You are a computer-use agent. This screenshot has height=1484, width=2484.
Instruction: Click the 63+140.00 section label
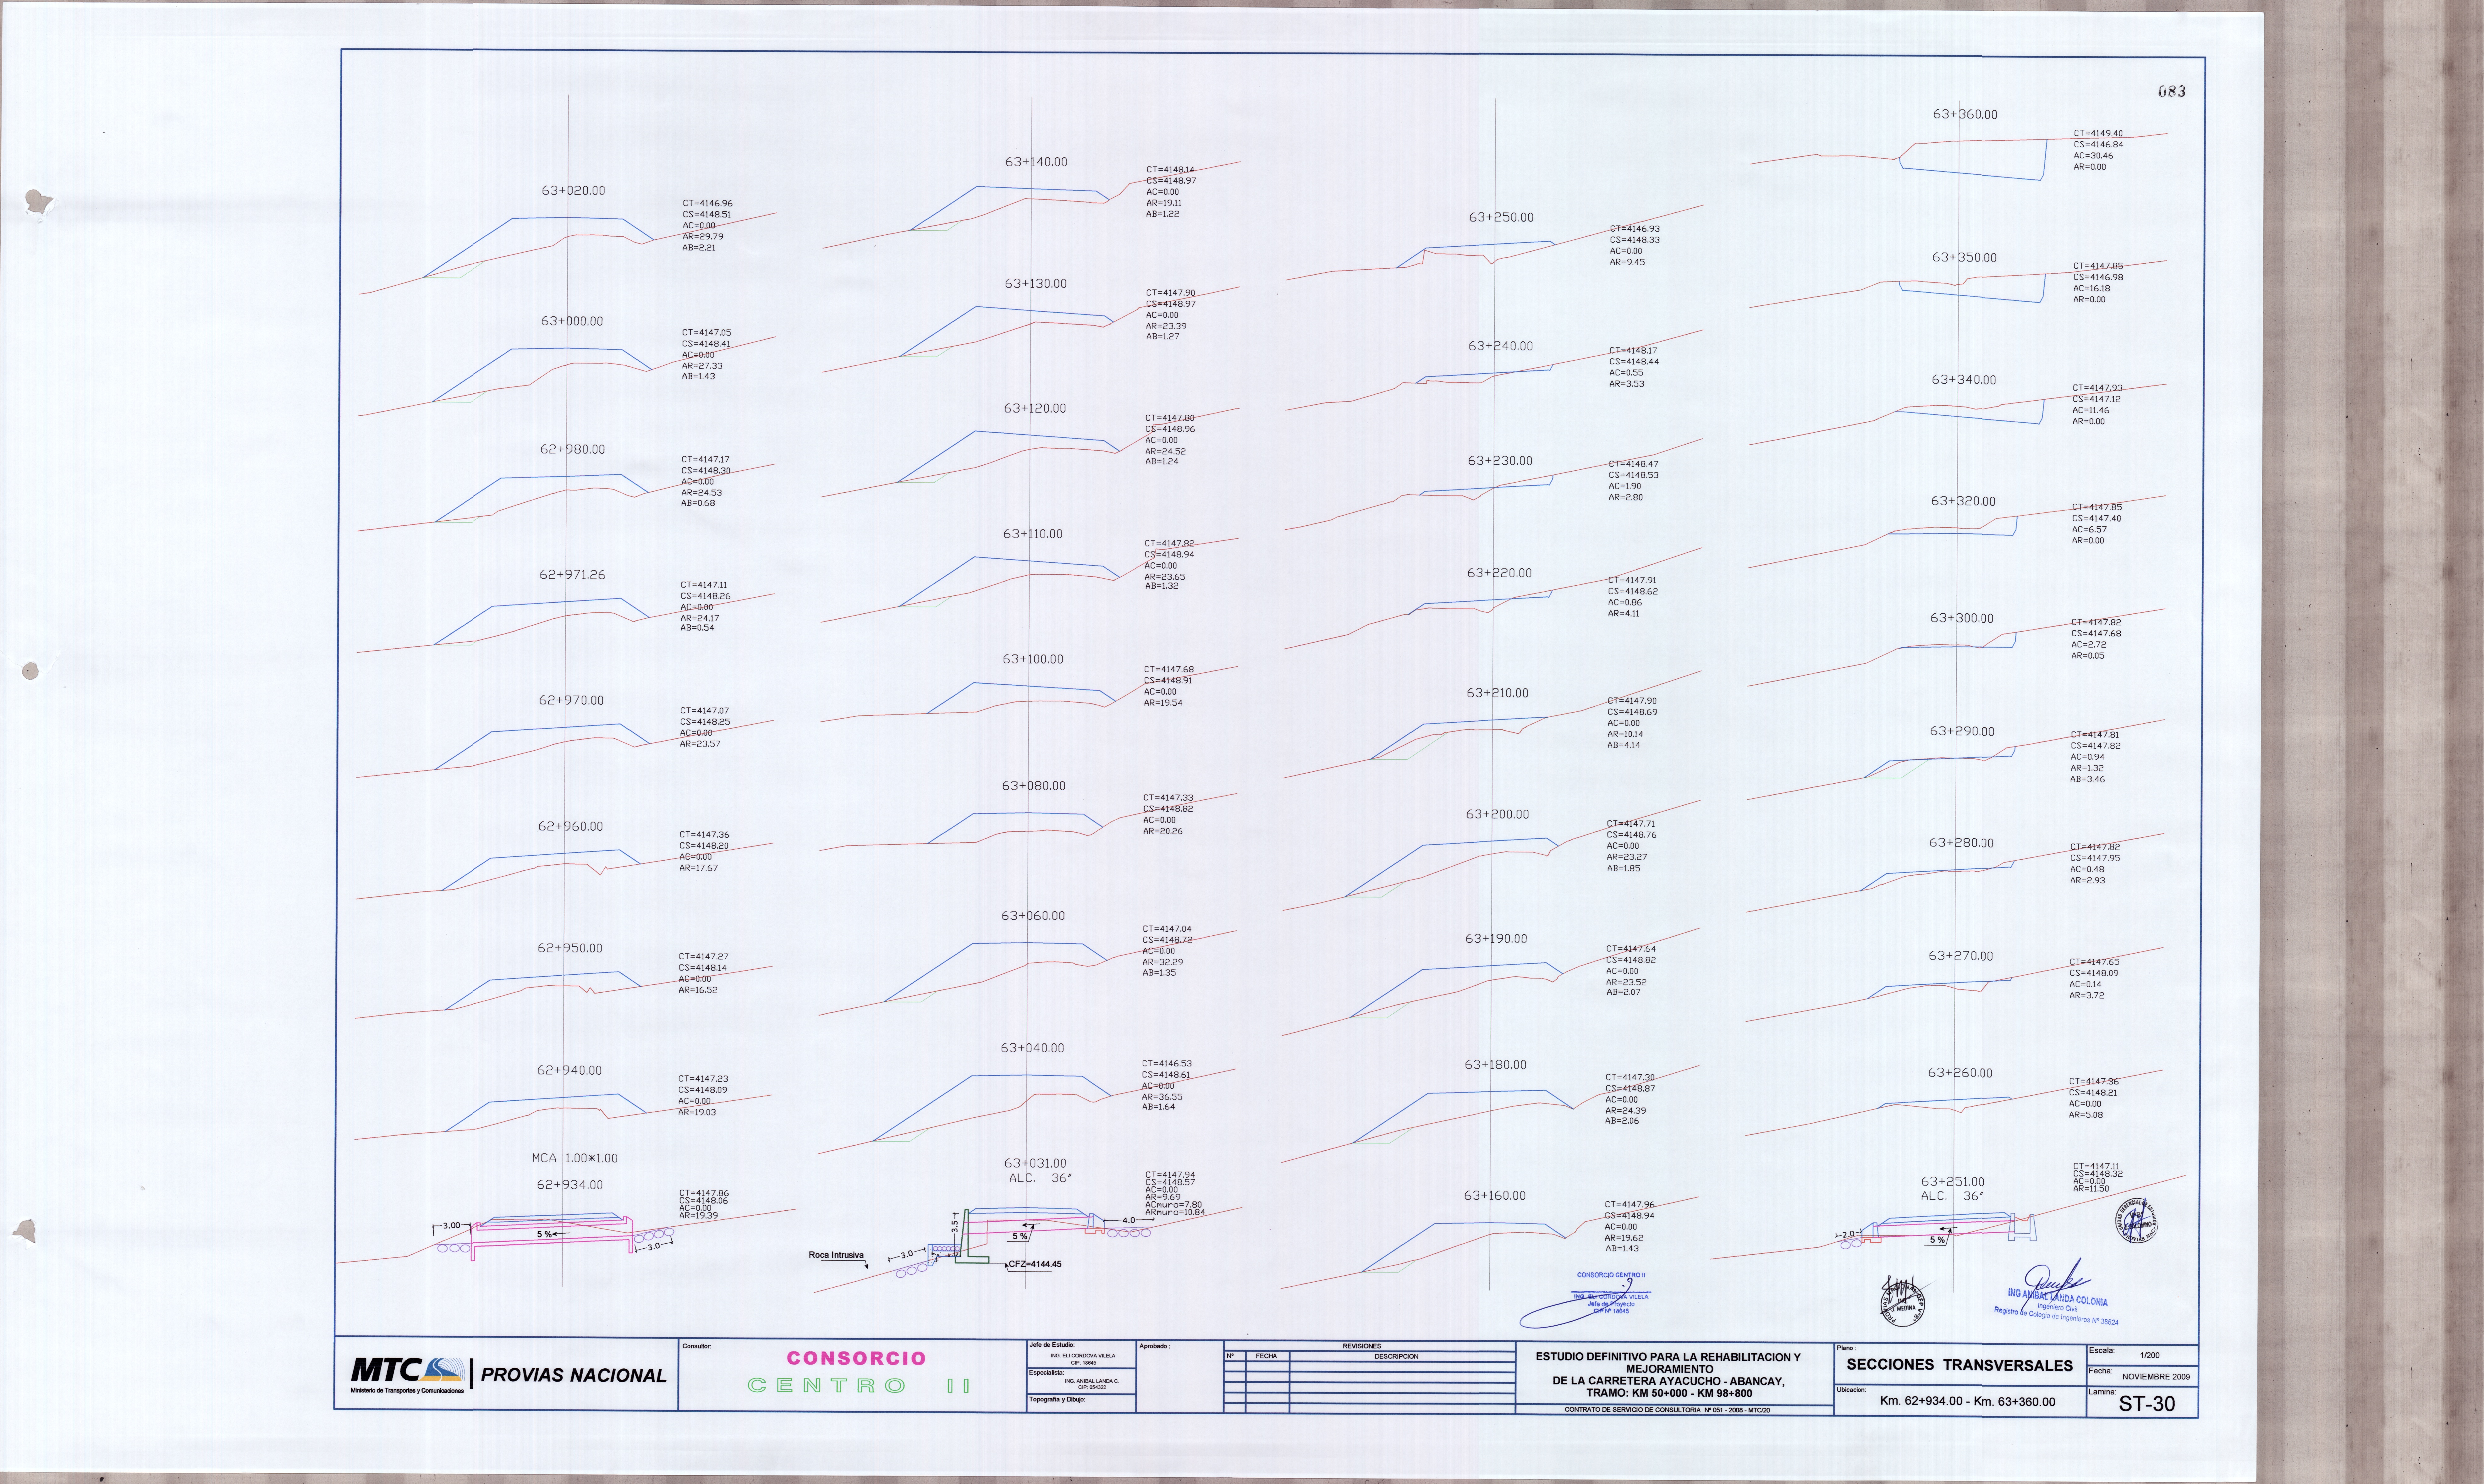1036,162
